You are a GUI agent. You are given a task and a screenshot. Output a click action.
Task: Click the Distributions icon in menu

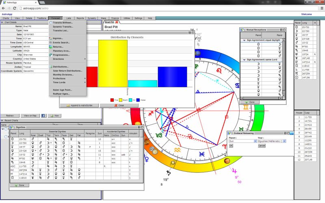pyautogui.click(x=50, y=67)
